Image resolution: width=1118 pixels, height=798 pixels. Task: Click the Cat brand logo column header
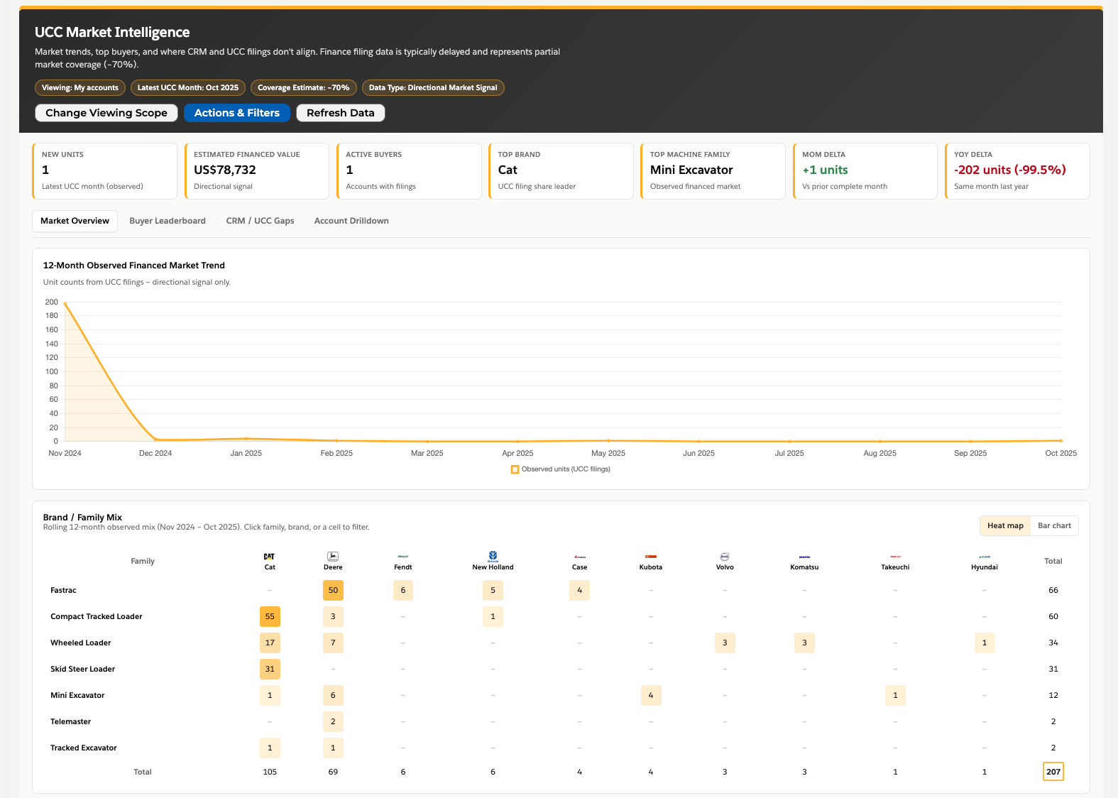(270, 561)
